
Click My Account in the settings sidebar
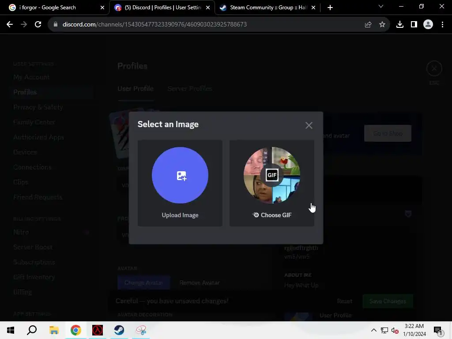click(x=31, y=77)
